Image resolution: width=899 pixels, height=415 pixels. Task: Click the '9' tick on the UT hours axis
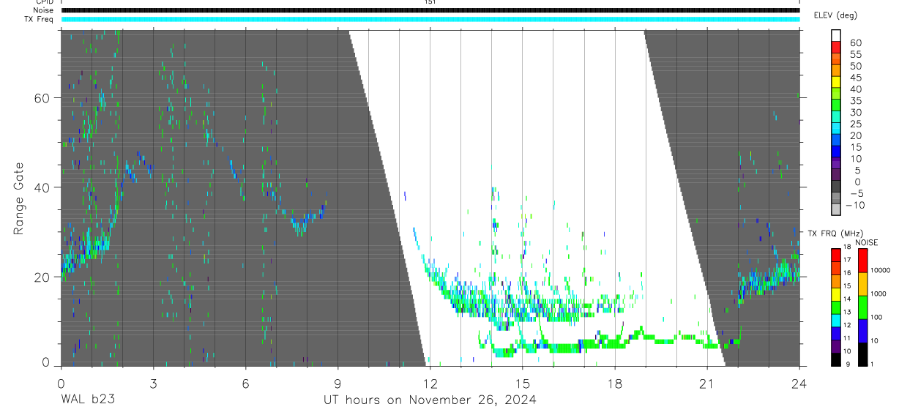(x=337, y=383)
